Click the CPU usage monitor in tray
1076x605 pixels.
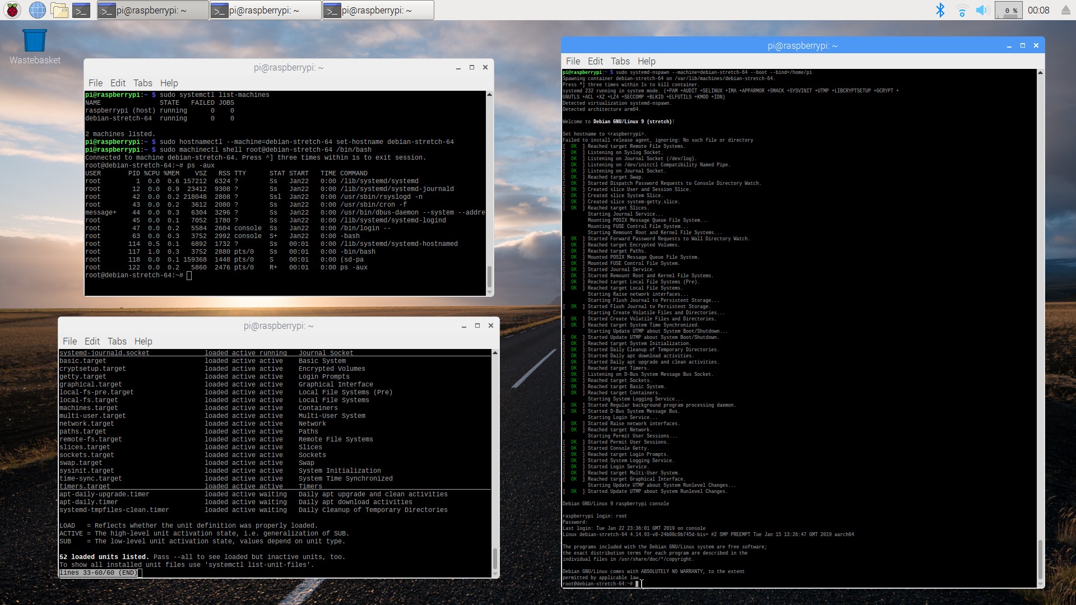(1008, 10)
